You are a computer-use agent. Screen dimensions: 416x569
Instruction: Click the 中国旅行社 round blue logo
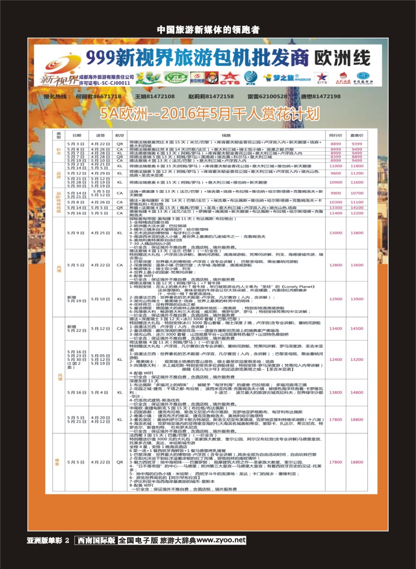tap(363, 78)
